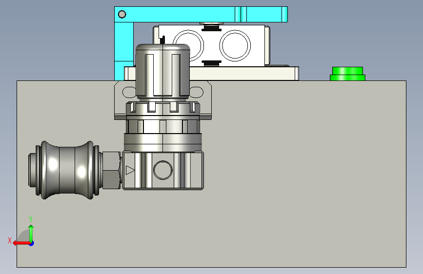Click the left oval slot of the mounting bracket
This screenshot has width=423, height=274.
click(129, 92)
